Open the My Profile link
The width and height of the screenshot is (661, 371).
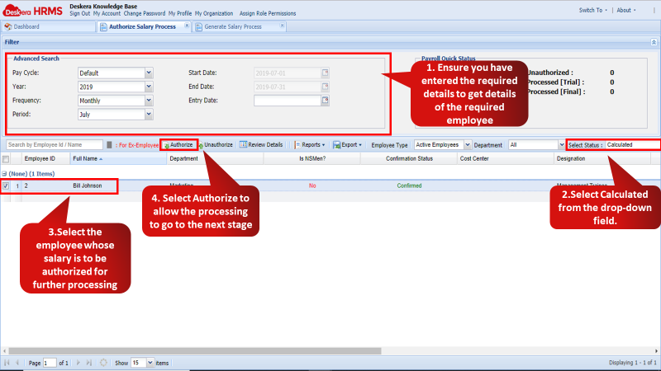click(x=180, y=13)
